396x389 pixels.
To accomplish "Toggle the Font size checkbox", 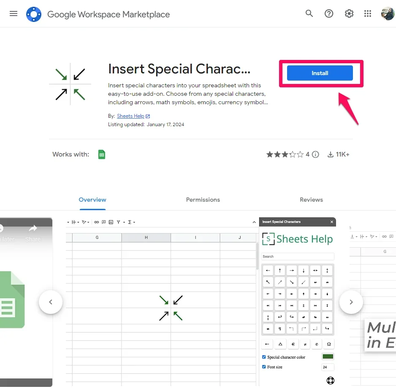I will (264, 367).
